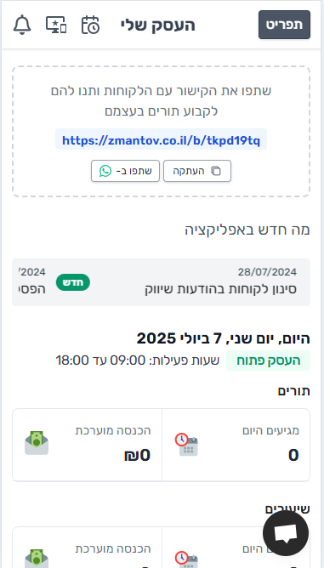Click the copy icon beside העתקה
Viewport: 324px width, 568px height.
tap(216, 171)
